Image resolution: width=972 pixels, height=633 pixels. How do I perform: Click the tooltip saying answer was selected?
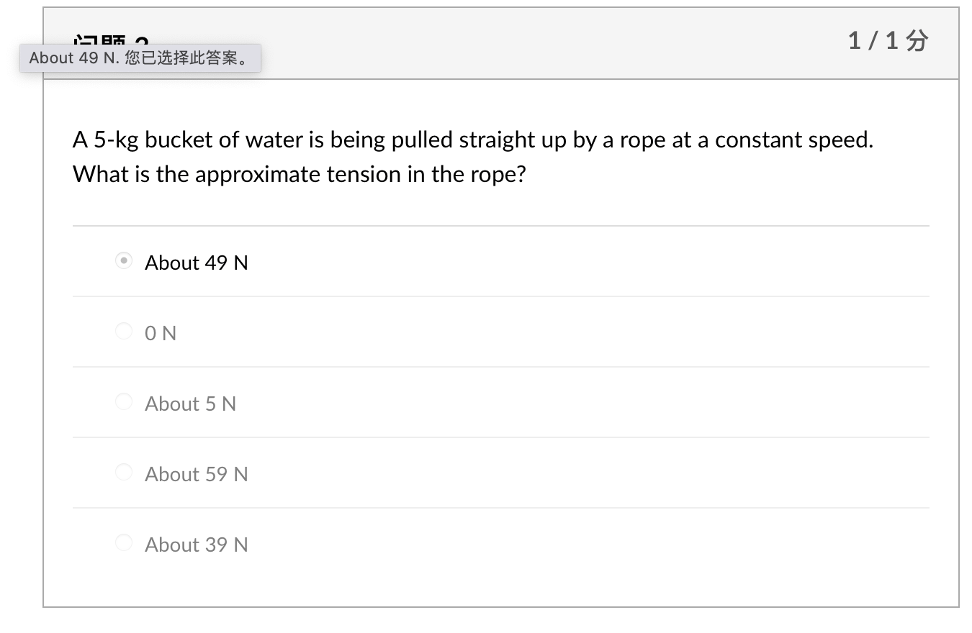coord(140,58)
